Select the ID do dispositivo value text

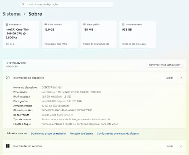67,110
